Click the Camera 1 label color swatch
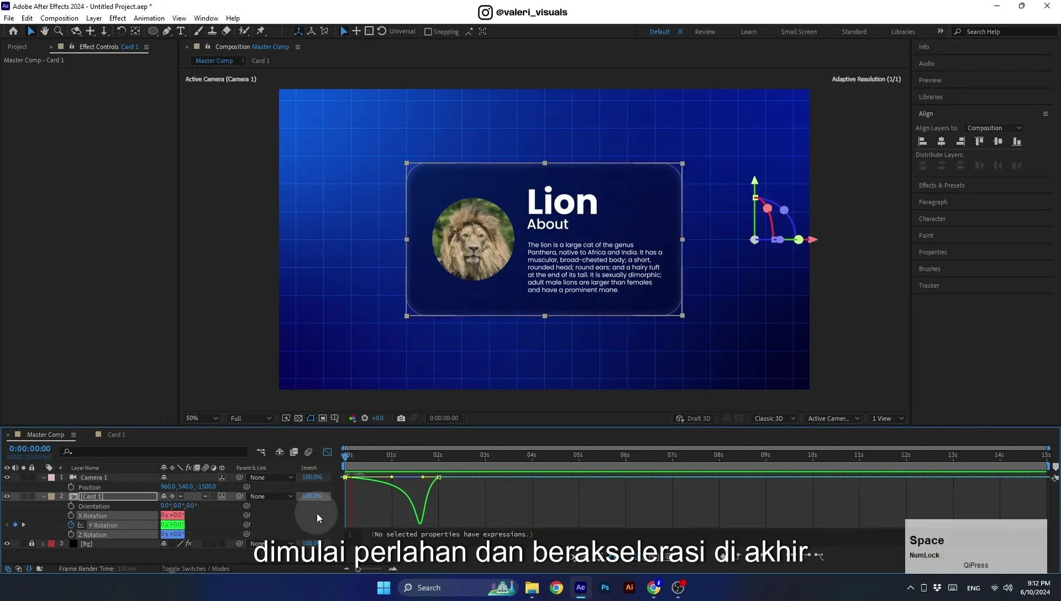Screen dimensions: 1061x601 tap(51, 477)
